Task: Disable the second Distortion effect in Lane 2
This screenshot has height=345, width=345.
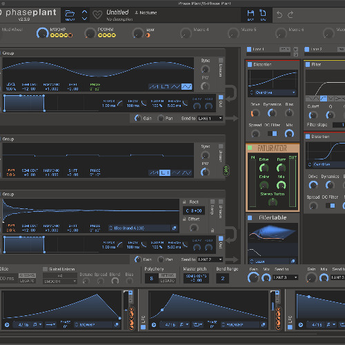Action: pyautogui.click(x=308, y=137)
